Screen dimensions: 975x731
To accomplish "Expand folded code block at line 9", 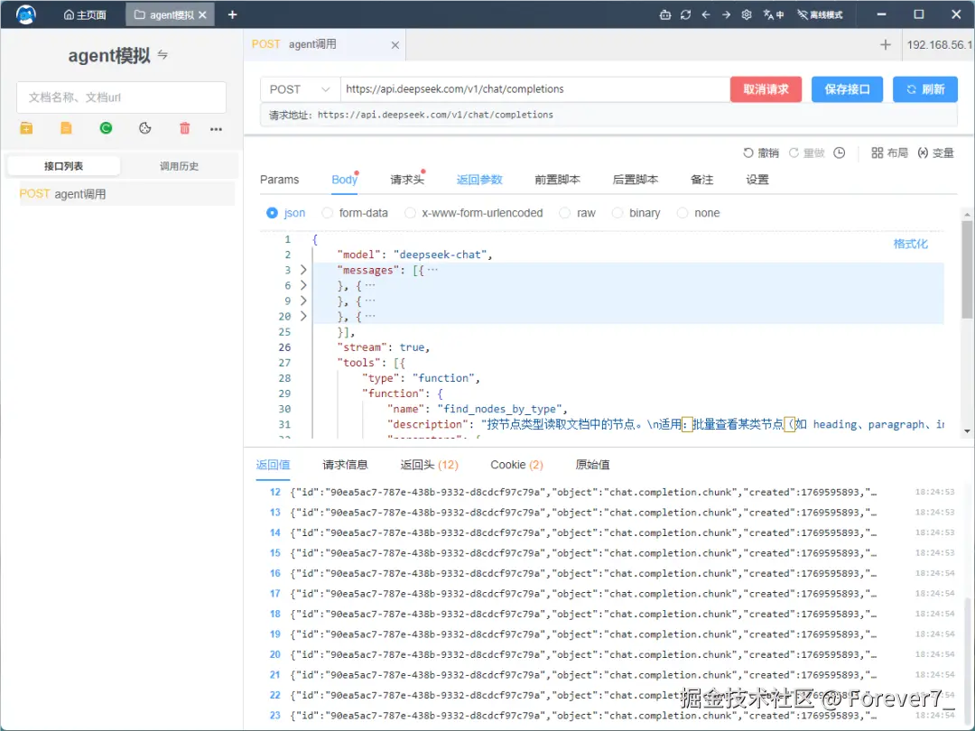I will (x=303, y=301).
